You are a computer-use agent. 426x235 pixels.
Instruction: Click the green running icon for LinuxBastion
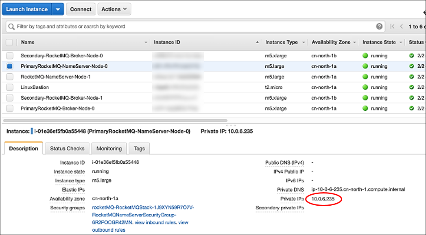pyautogui.click(x=365, y=87)
